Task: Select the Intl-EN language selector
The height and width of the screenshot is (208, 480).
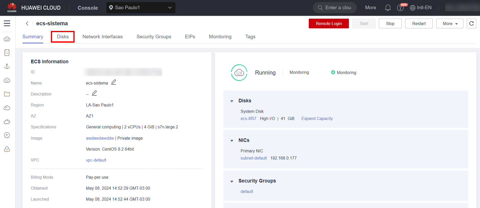Action: click(421, 8)
